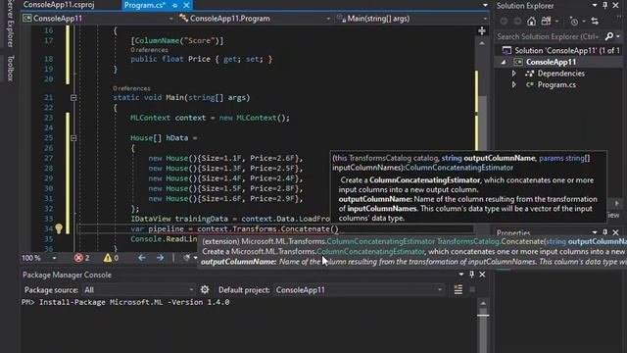
Task: Click on context.Transforms.Concatenate() code
Action: tap(267, 228)
